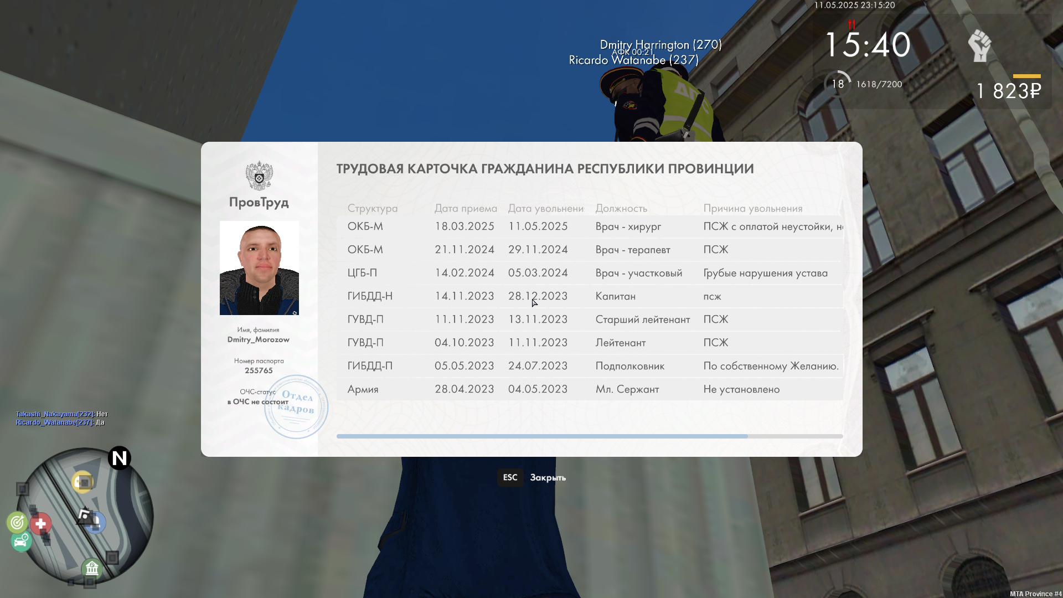Image resolution: width=1063 pixels, height=598 pixels.
Task: Click the raised fist icon near money
Action: point(979,45)
